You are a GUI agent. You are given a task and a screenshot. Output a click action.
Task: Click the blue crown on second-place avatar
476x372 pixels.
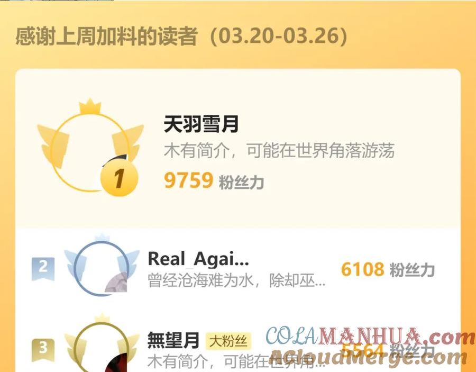tap(102, 238)
